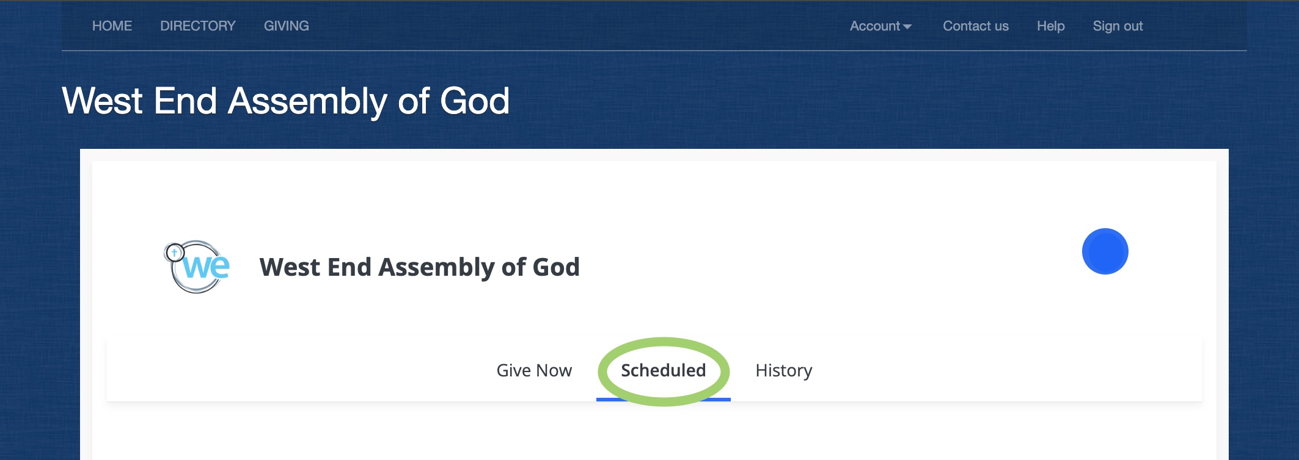The width and height of the screenshot is (1299, 460).
Task: Click the blue circle button
Action: (x=1105, y=251)
